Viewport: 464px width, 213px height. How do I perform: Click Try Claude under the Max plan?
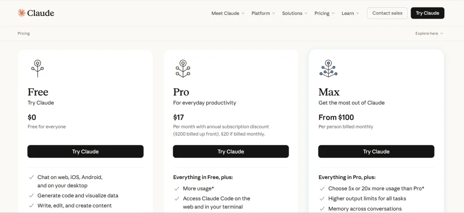pyautogui.click(x=376, y=151)
